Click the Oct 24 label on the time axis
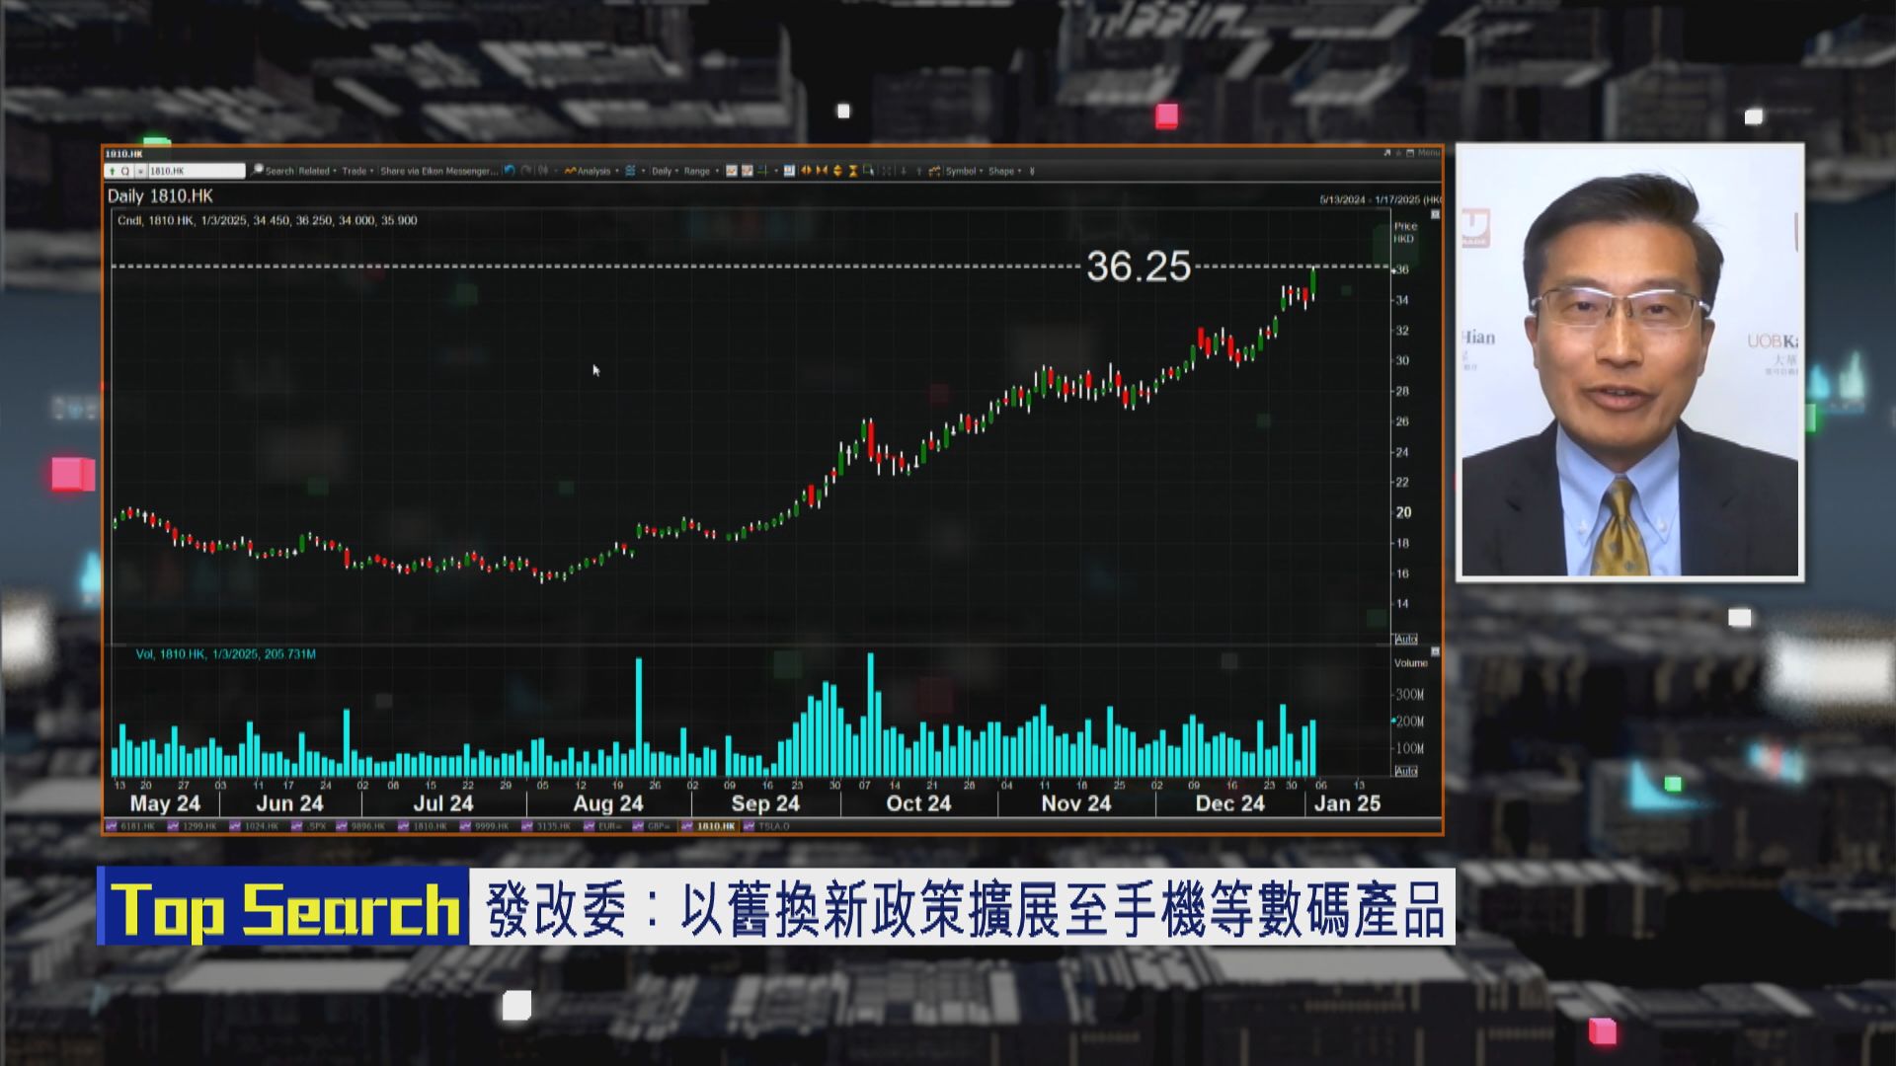This screenshot has height=1066, width=1896. coord(918,803)
